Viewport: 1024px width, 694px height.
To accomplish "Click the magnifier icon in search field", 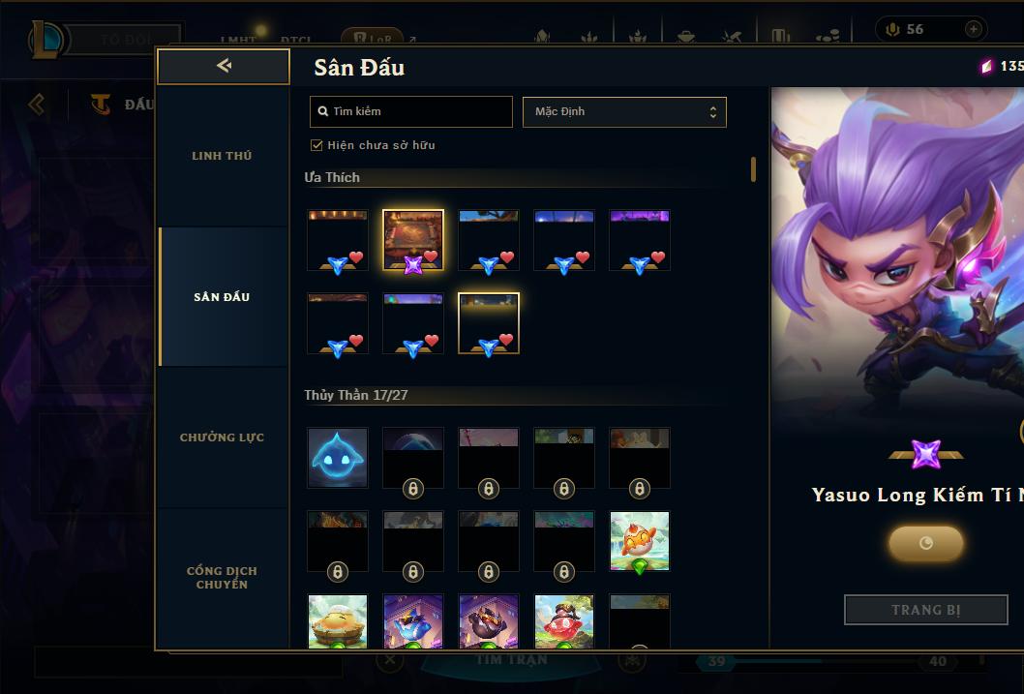I will click(322, 111).
